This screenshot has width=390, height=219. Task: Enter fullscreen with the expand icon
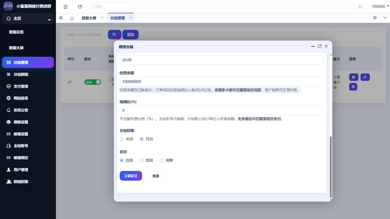[x=360, y=7]
